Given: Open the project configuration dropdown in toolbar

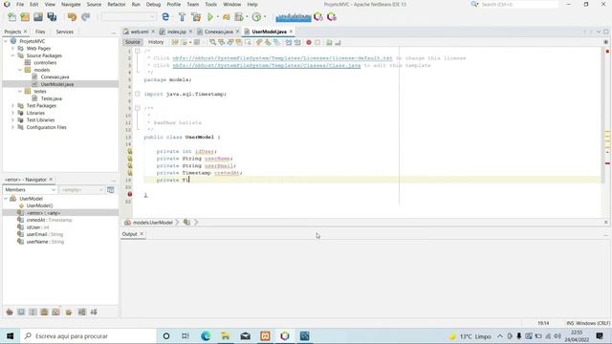Looking at the screenshot, I should pyautogui.click(x=128, y=17).
